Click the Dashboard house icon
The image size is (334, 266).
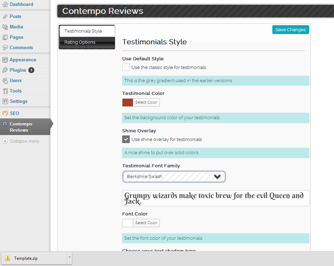pos(5,5)
